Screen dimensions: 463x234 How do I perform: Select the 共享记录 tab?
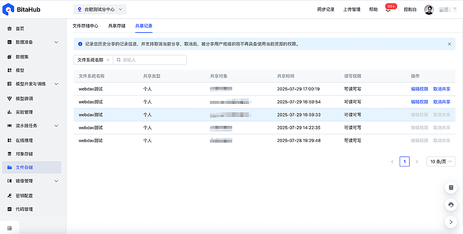(144, 26)
